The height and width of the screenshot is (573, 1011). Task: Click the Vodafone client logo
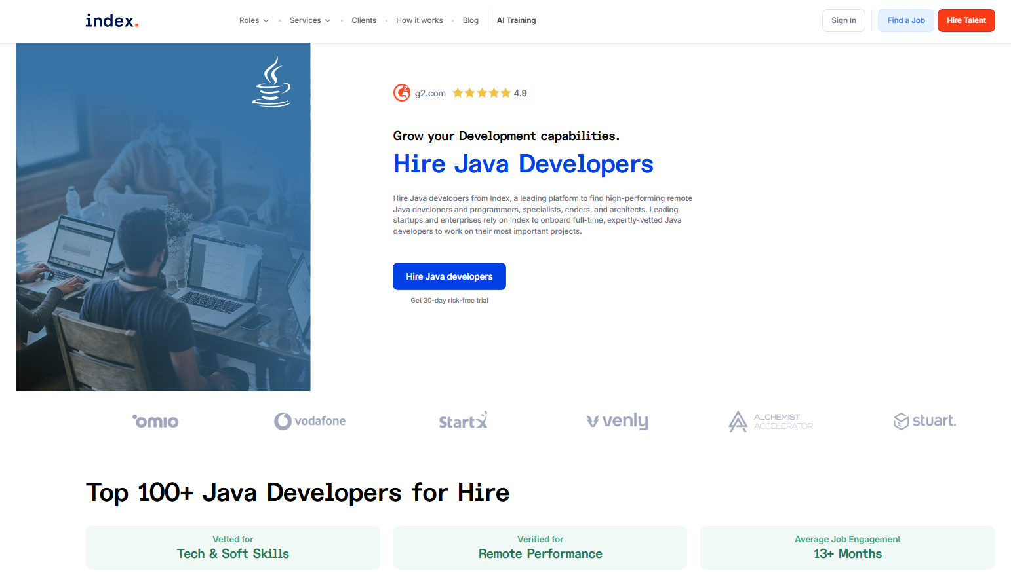click(x=309, y=421)
